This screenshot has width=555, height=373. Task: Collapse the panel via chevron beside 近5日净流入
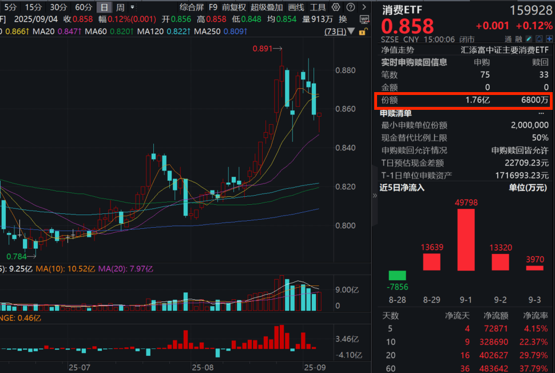click(x=375, y=195)
